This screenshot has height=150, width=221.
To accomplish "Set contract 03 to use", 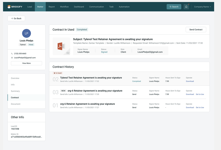I will pos(200,94).
